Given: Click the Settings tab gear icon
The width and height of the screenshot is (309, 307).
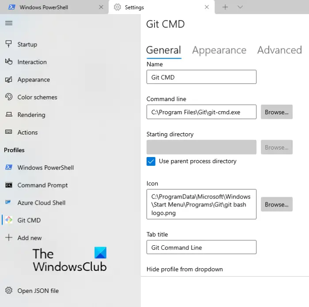Looking at the screenshot, I should pos(117,7).
